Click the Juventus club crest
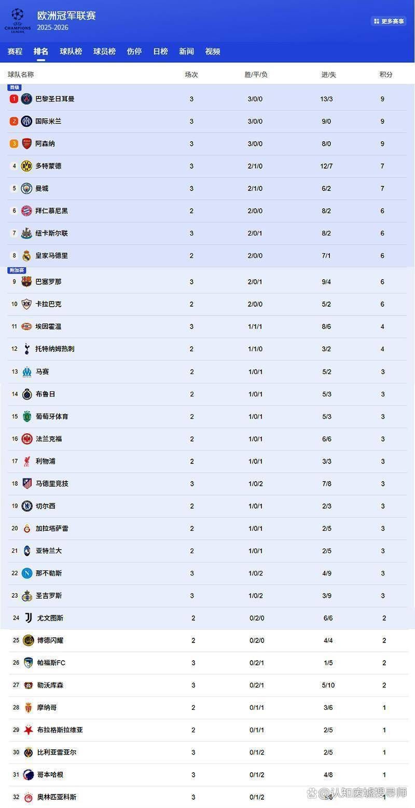This screenshot has height=808, width=415. (x=29, y=618)
